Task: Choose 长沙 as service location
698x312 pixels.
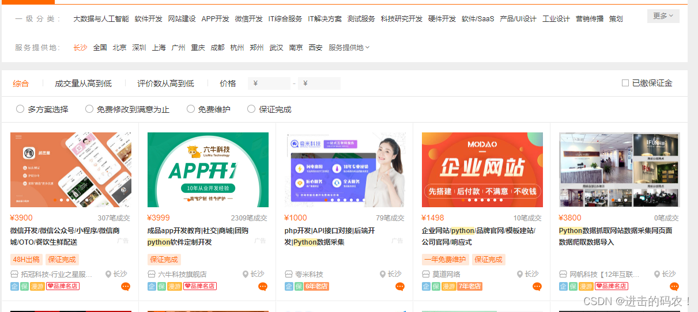Action: [81, 47]
